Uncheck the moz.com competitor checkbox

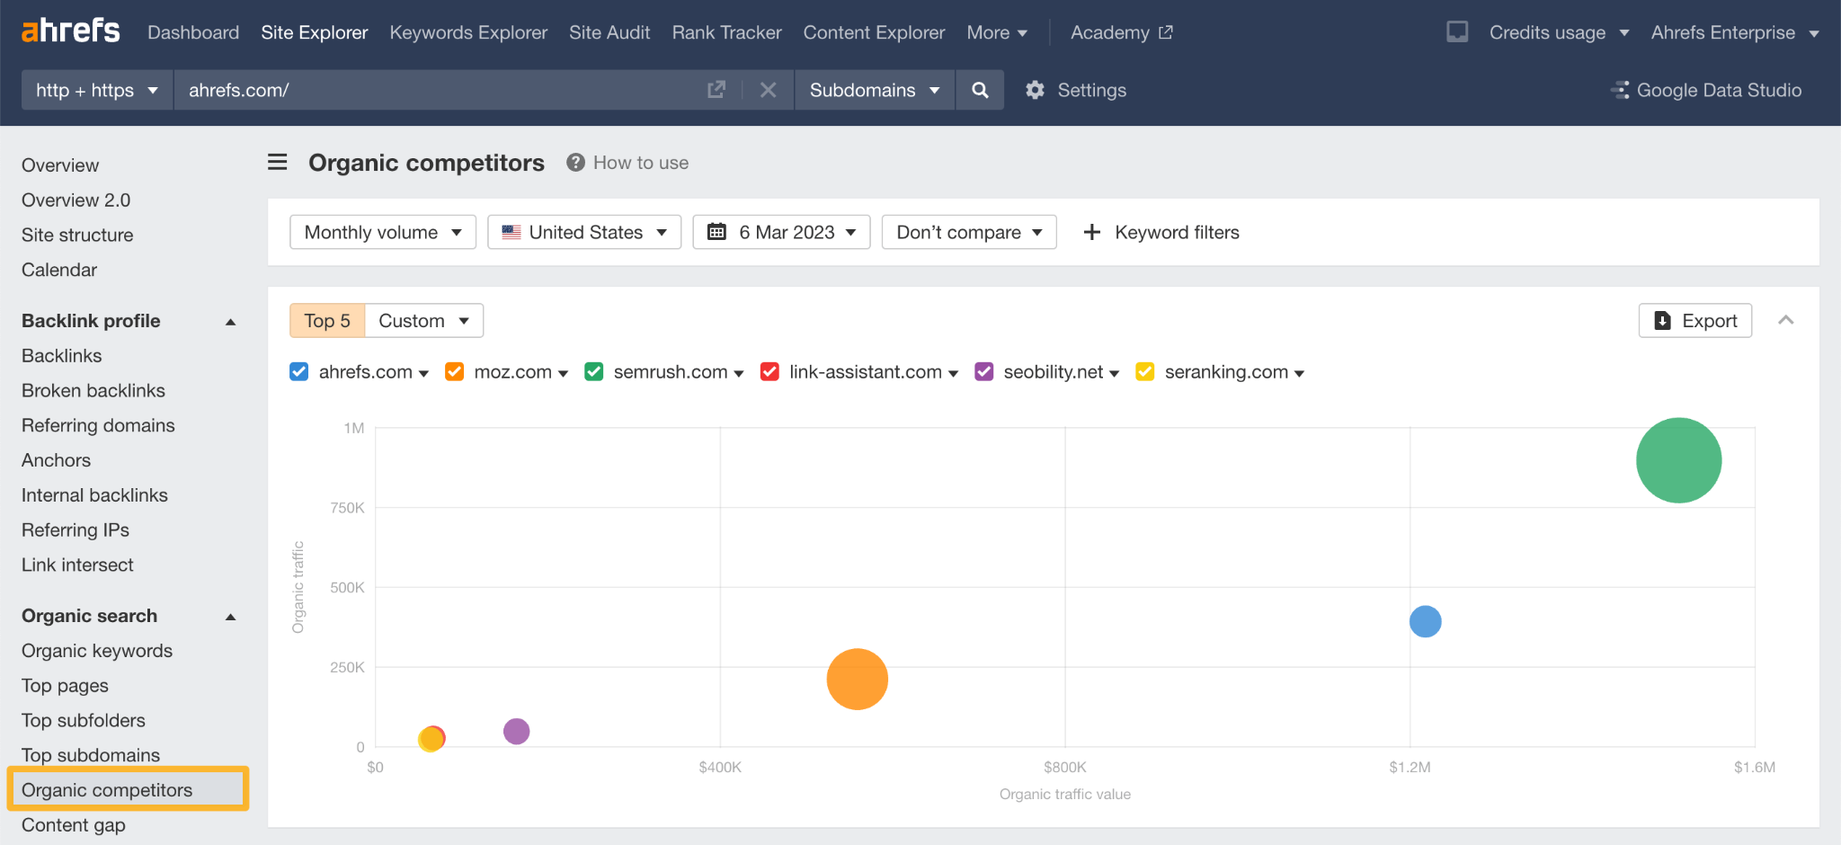click(454, 371)
